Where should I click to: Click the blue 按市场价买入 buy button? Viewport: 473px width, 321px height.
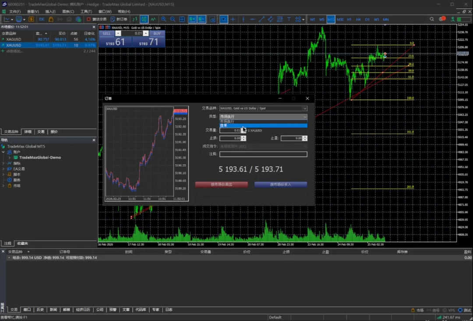280,185
